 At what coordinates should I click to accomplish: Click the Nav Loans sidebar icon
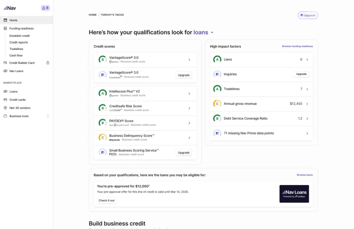tap(5, 71)
